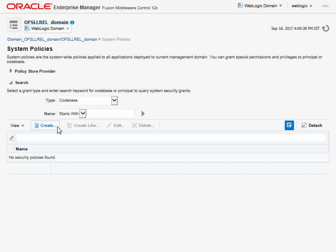Open the Type Codebase dropdown
This screenshot has width=336, height=252.
click(x=87, y=100)
